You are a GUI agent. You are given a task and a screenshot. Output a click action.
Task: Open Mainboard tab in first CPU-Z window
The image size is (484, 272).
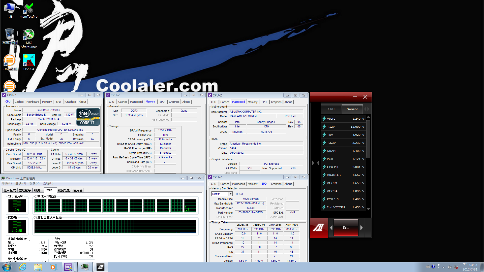[x=33, y=102]
